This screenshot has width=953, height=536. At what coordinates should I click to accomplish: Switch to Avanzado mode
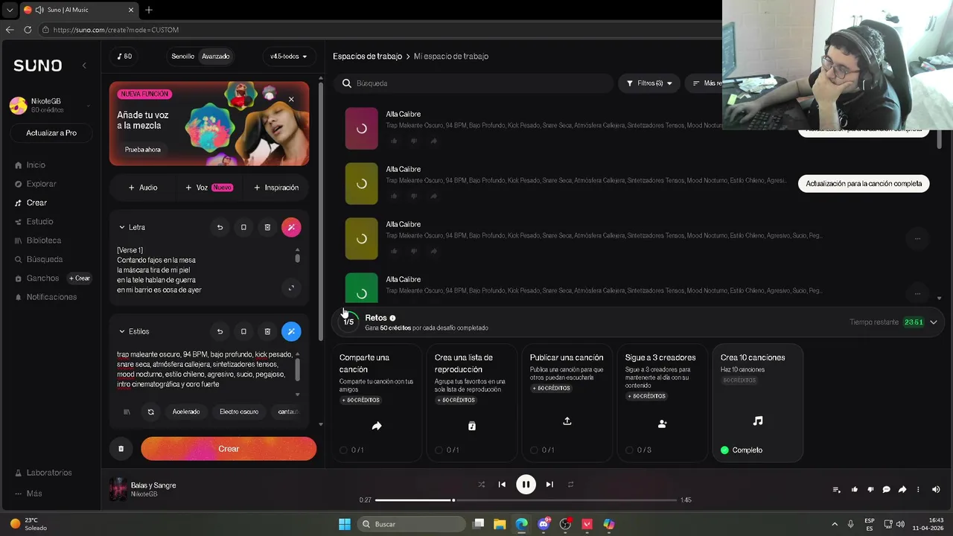click(216, 57)
